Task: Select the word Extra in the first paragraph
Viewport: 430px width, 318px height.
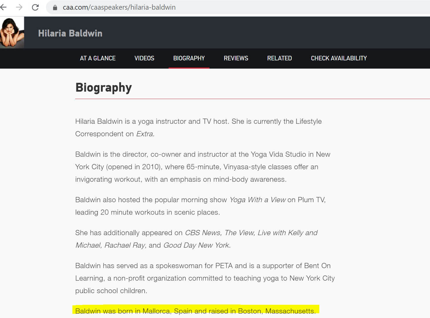Action: tap(144, 134)
